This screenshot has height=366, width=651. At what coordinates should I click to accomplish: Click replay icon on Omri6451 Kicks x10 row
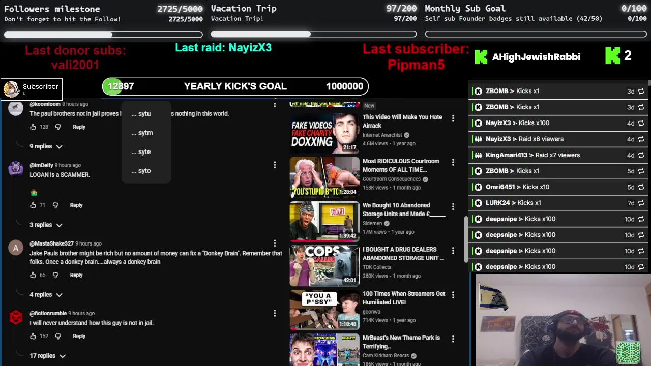click(x=641, y=187)
